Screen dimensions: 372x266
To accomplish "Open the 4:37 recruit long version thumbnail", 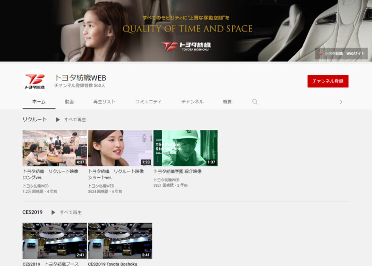I will click(x=55, y=148).
